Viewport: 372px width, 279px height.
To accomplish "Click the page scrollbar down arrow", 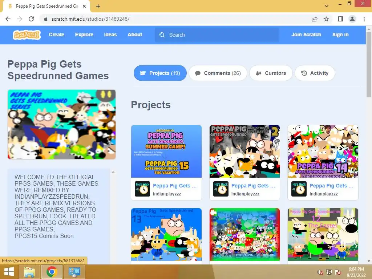I will pos(369,261).
